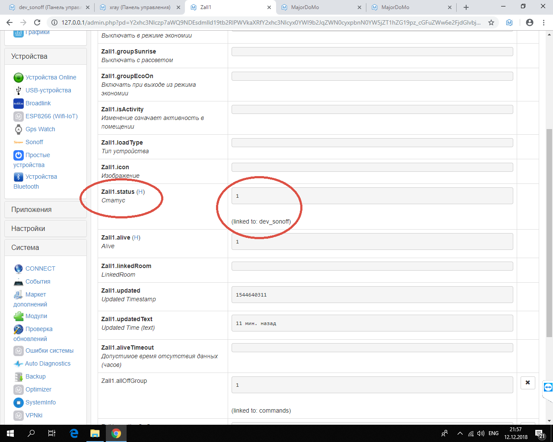
Task: Switch to the xray (Панель управления) tab
Action: pos(140,7)
